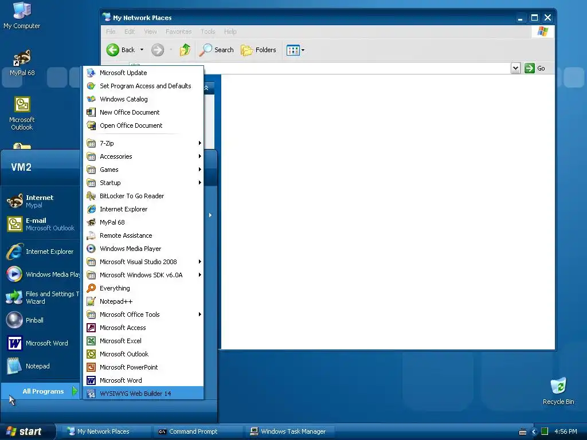Viewport: 587px width, 440px height.
Task: Open Set Program Access and Defaults
Action: coord(143,86)
